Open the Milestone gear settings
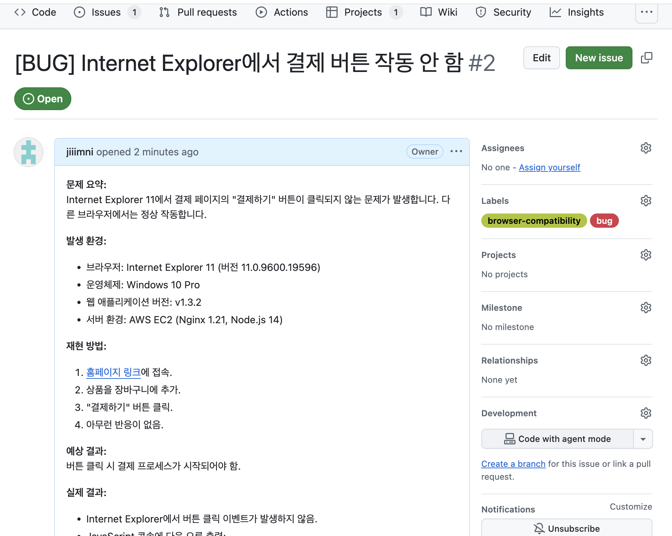Image resolution: width=672 pixels, height=536 pixels. pyautogui.click(x=646, y=308)
